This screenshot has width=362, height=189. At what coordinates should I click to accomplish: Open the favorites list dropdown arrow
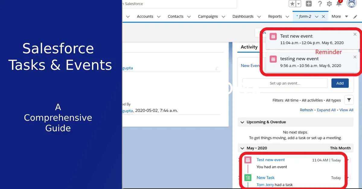tap(298, 4)
